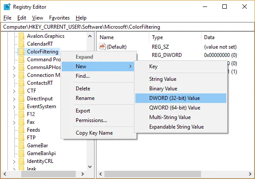
Task: Choose QWORD (64-bit) Value from submenu
Action: 181,108
